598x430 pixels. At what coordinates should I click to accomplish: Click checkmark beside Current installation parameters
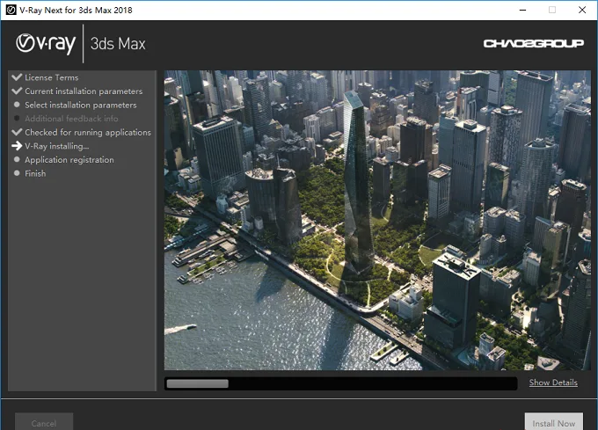click(17, 91)
